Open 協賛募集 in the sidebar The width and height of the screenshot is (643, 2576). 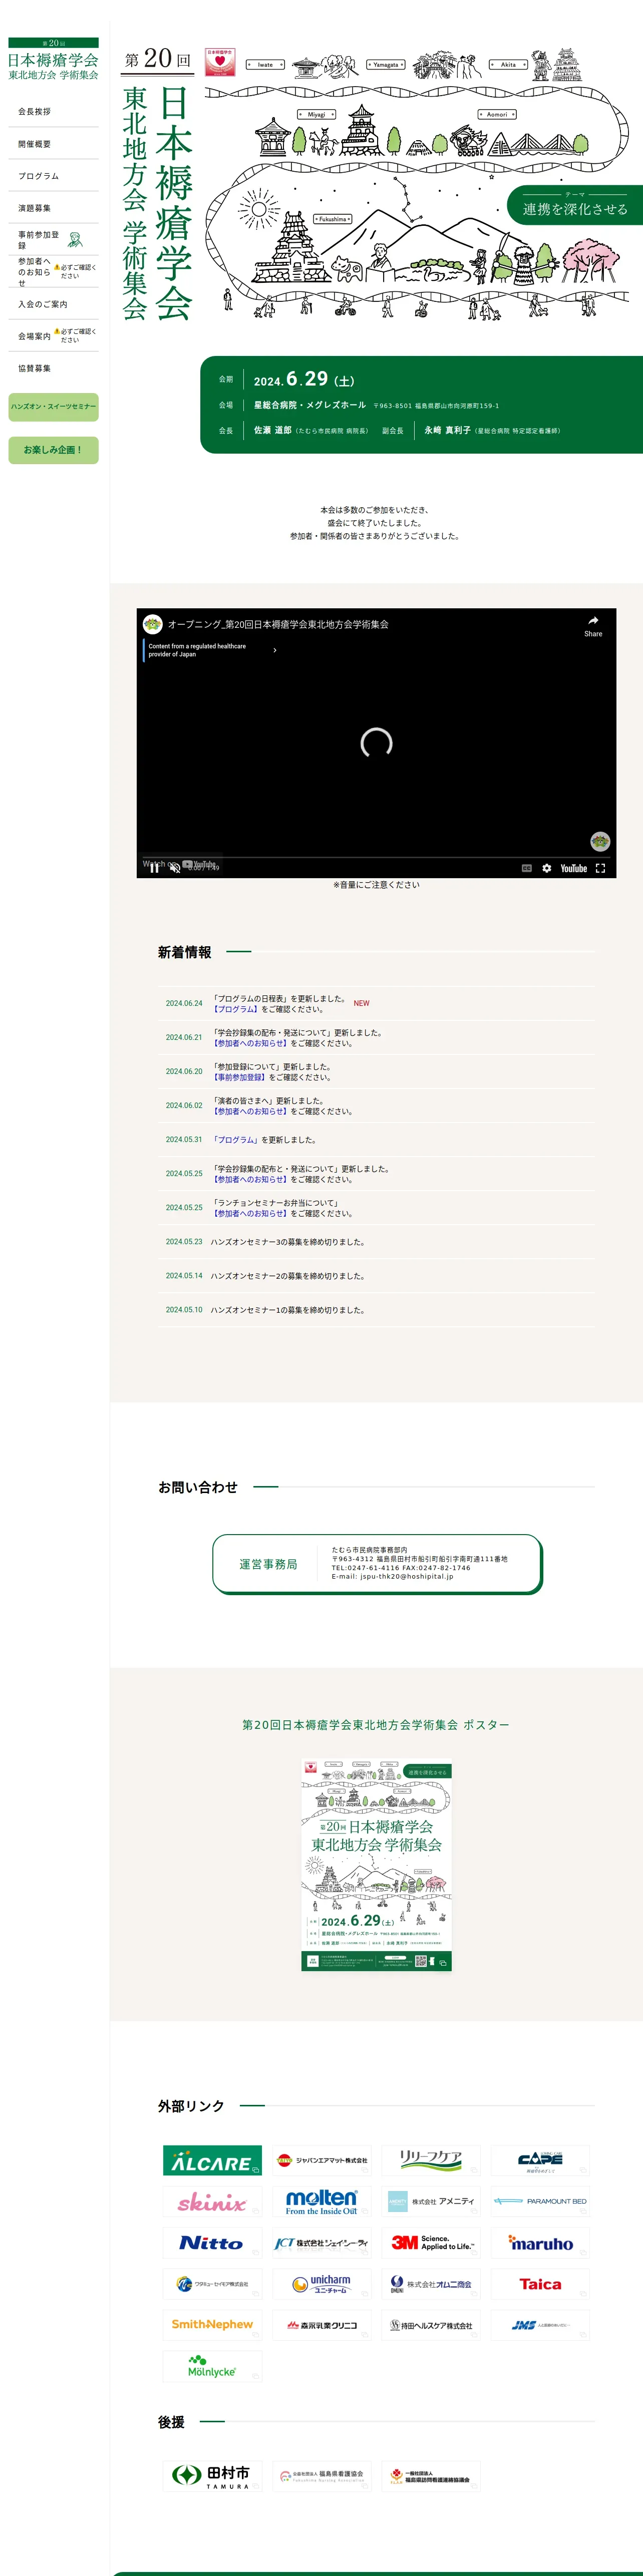point(54,368)
